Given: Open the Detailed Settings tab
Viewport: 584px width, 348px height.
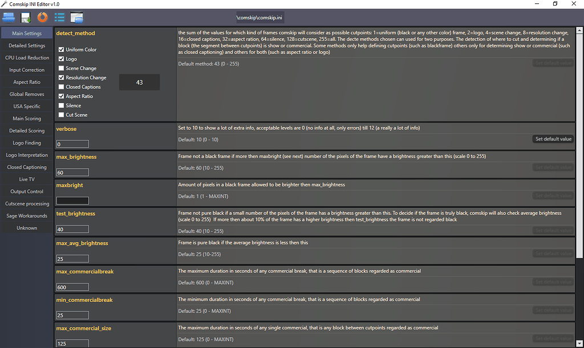Looking at the screenshot, I should click(x=27, y=46).
